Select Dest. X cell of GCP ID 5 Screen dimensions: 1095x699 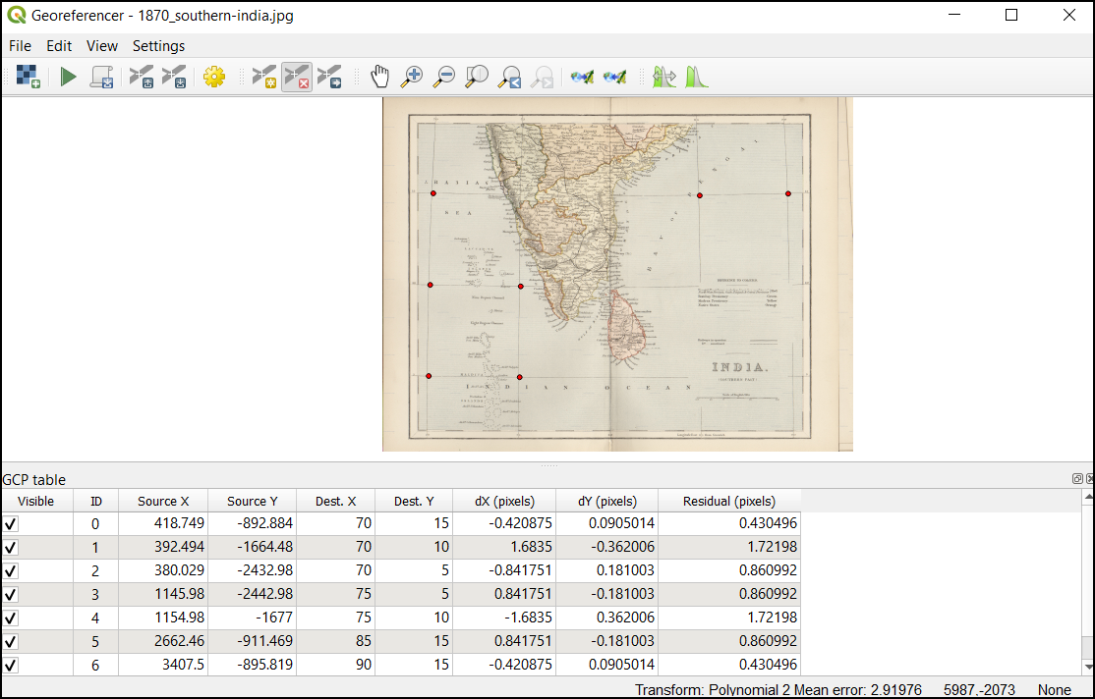click(335, 642)
